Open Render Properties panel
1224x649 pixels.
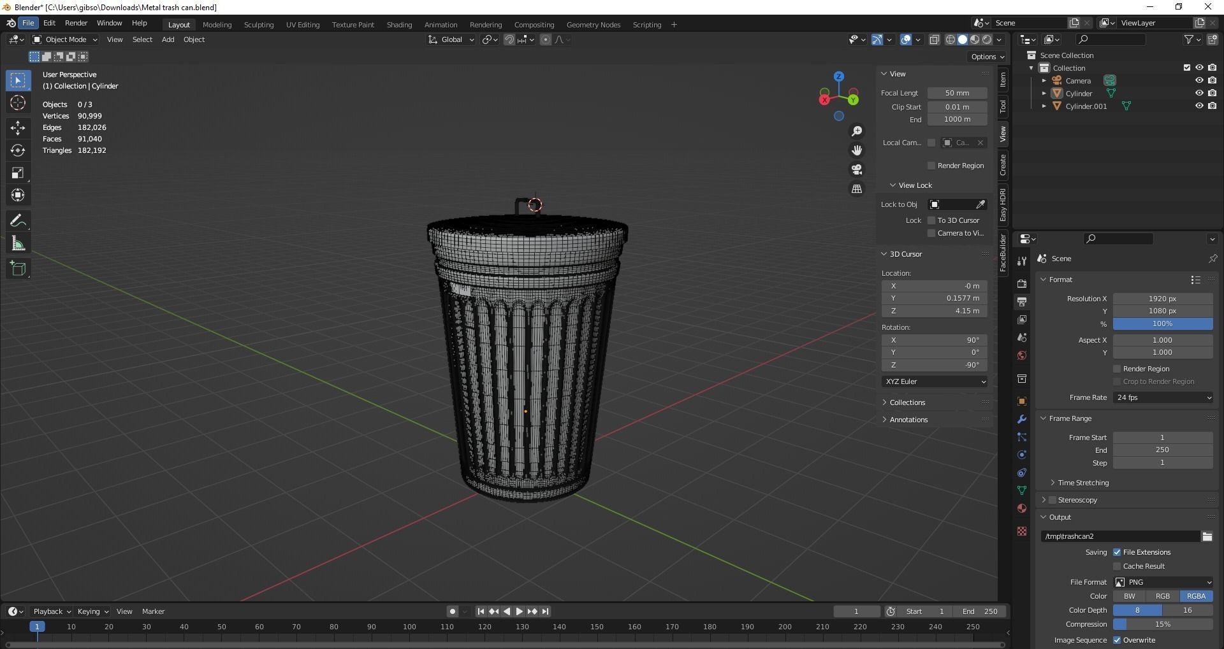click(1021, 285)
